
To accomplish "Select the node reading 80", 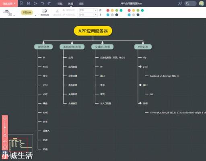I will pyautogui.click(x=151, y=94).
